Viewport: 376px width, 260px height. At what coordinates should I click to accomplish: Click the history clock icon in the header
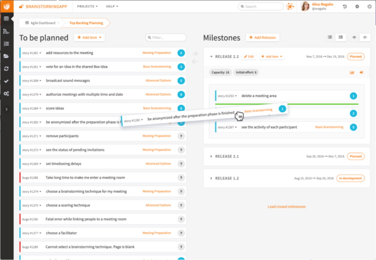click(345, 7)
